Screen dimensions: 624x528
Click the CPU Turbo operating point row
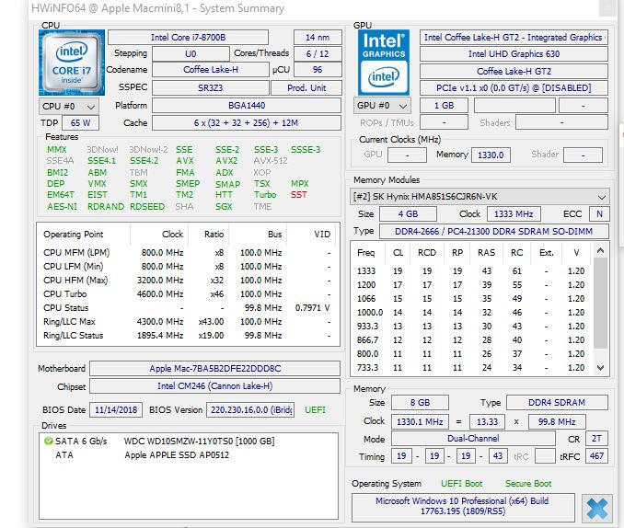(x=187, y=294)
